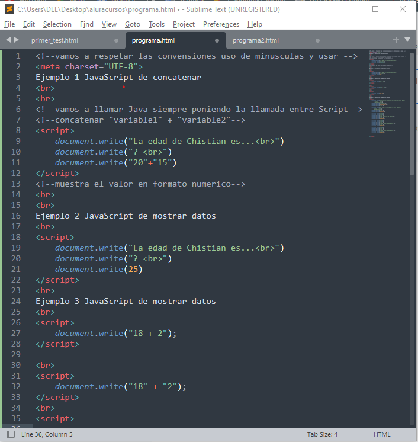Viewport: 418px width, 442px height.
Task: Go to next tab with right arrow
Action: click(x=17, y=40)
